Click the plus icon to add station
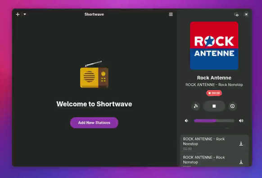This screenshot has height=178, width=262. [18, 14]
